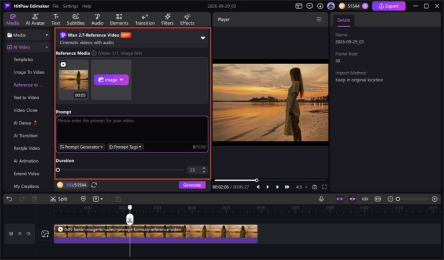Open the Text tool panel
The width and height of the screenshot is (444, 260).
56,20
